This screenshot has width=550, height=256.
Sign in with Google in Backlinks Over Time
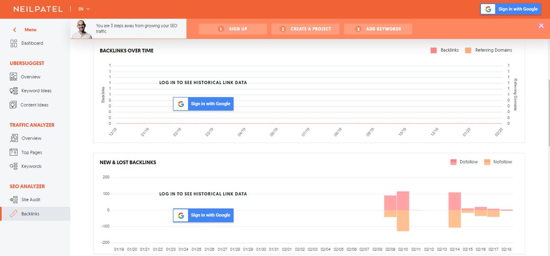[203, 104]
